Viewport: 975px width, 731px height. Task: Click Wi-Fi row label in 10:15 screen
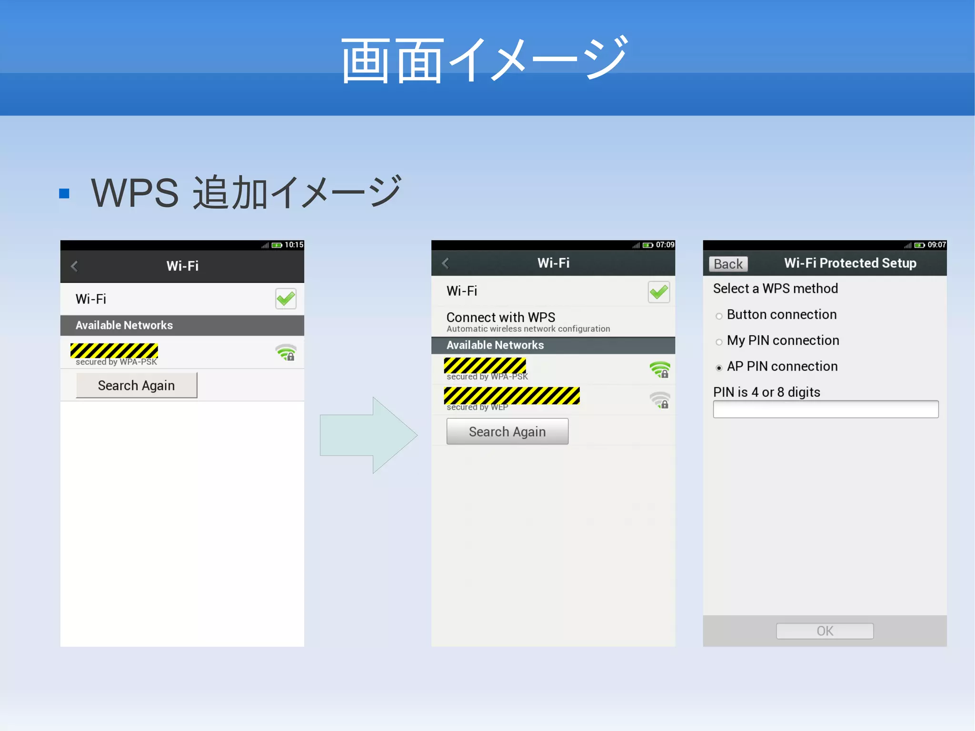(x=91, y=299)
